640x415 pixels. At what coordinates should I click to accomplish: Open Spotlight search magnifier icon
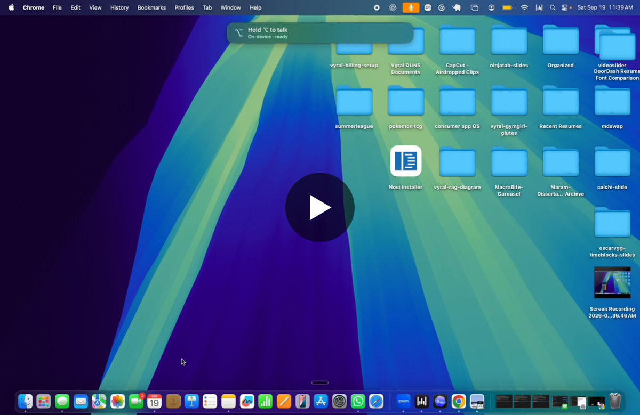(552, 7)
